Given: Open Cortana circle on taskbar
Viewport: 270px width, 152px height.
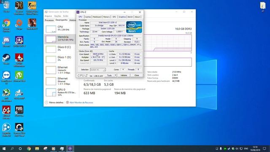Looking at the screenshot, I should pyautogui.click(x=20, y=149).
